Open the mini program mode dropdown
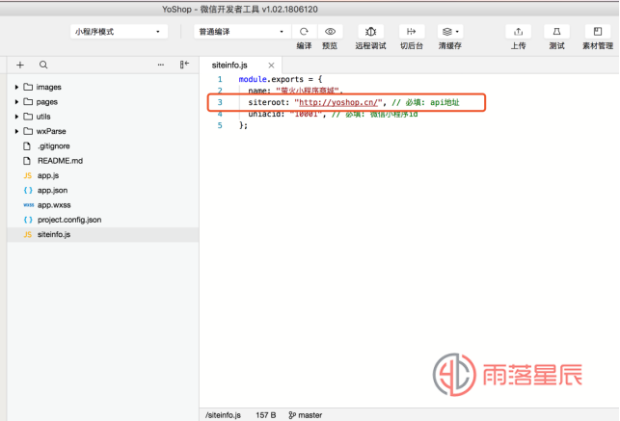 tap(119, 32)
